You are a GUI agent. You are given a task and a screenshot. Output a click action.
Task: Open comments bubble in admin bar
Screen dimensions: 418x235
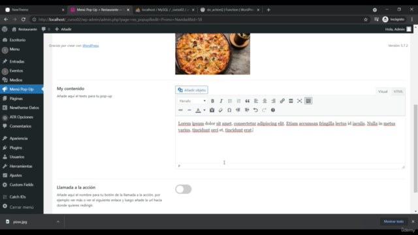[46, 29]
